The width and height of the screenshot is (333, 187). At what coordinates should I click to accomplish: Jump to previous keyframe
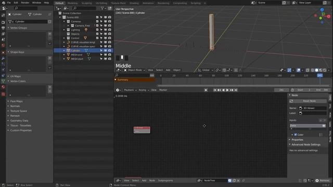219,90
